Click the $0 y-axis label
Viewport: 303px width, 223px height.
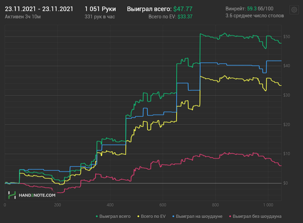click(x=286, y=183)
